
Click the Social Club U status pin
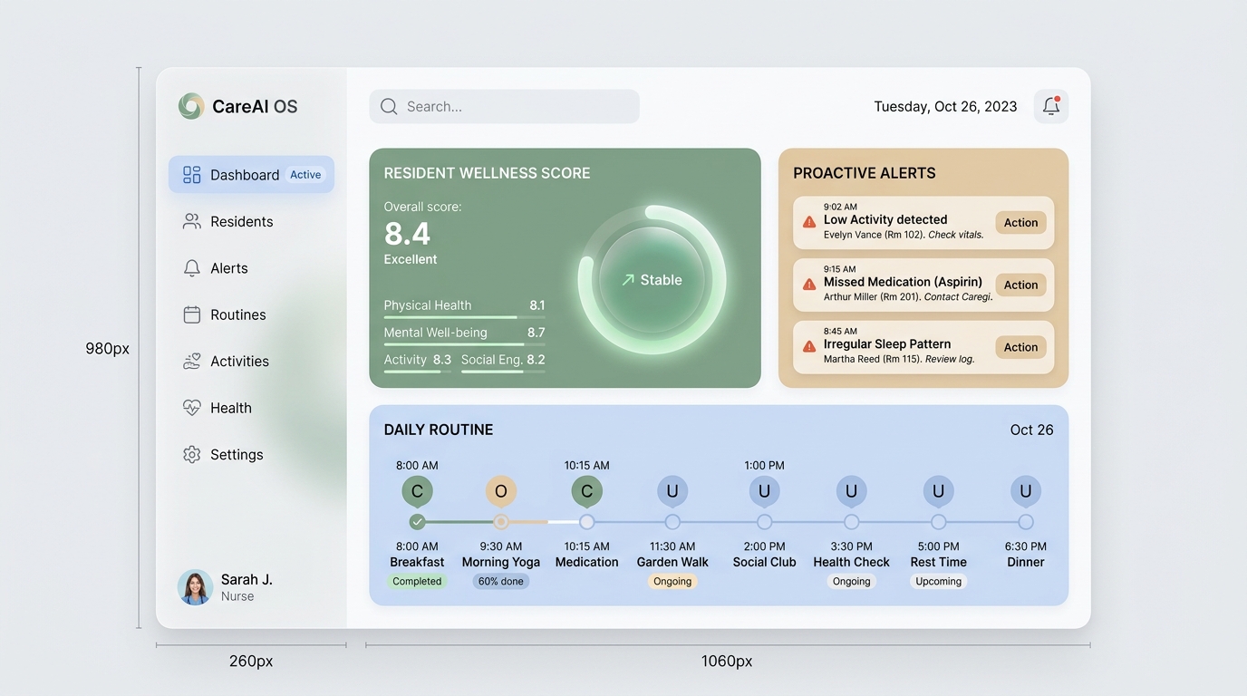pos(764,492)
